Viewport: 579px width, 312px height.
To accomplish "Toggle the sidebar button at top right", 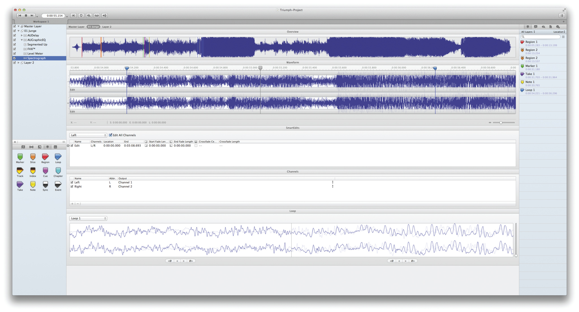I will pyautogui.click(x=562, y=16).
